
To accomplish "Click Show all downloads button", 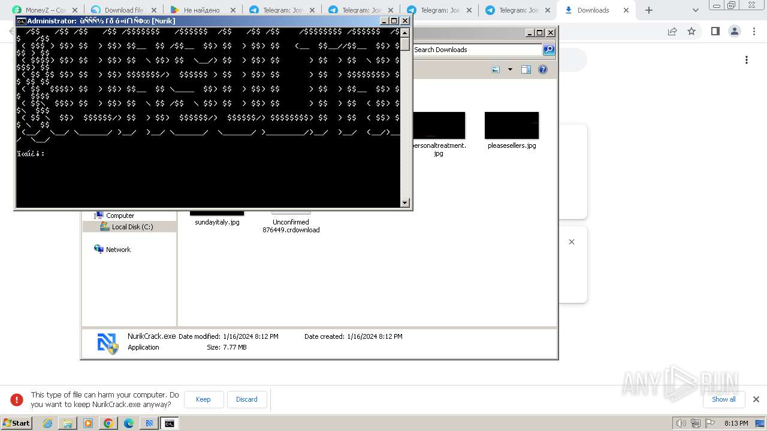I will [724, 399].
